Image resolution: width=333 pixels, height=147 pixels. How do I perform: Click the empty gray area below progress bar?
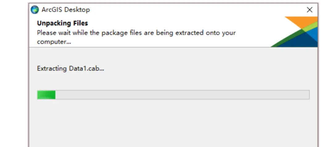click(x=173, y=124)
